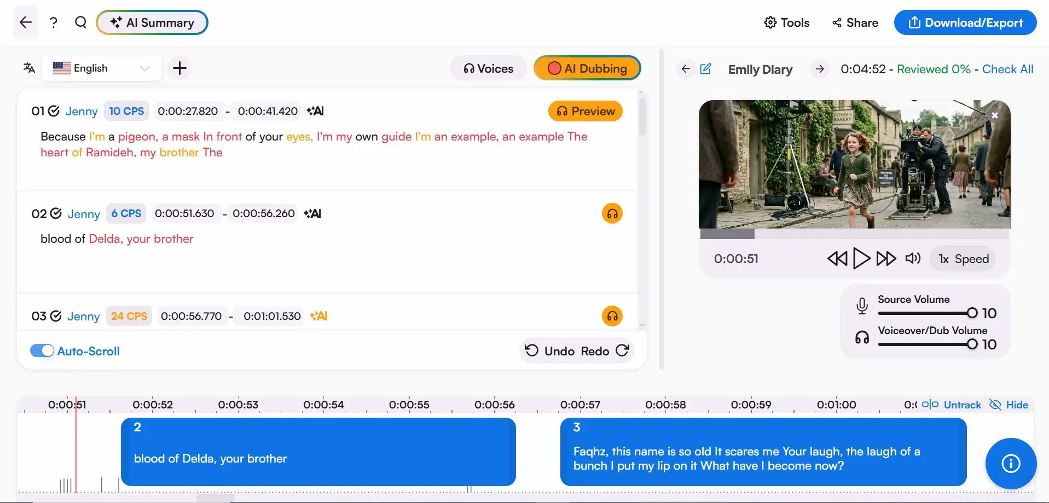Change Jenny voice on segment 02
Image resolution: width=1049 pixels, height=503 pixels.
tap(84, 214)
